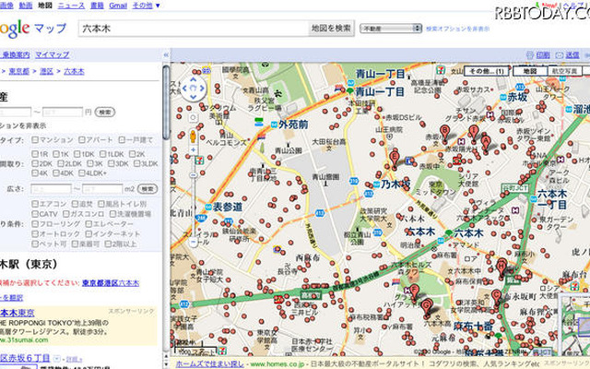
Task: Click the 表参道 subway station icon
Action: pyautogui.click(x=208, y=207)
